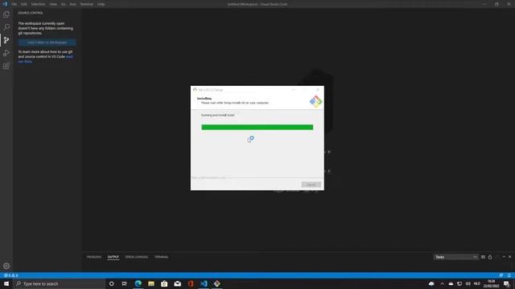Open File Explorer from the taskbar
The width and height of the screenshot is (515, 289).
[151, 283]
